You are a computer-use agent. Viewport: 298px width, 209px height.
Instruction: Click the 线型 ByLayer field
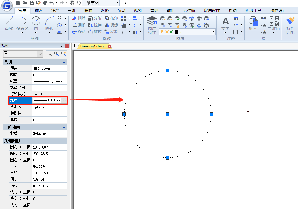coord(49,81)
